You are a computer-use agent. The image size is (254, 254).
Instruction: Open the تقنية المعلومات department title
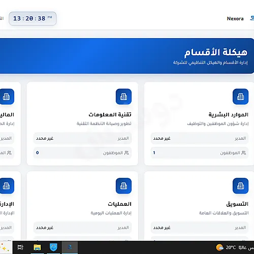[x=110, y=115]
